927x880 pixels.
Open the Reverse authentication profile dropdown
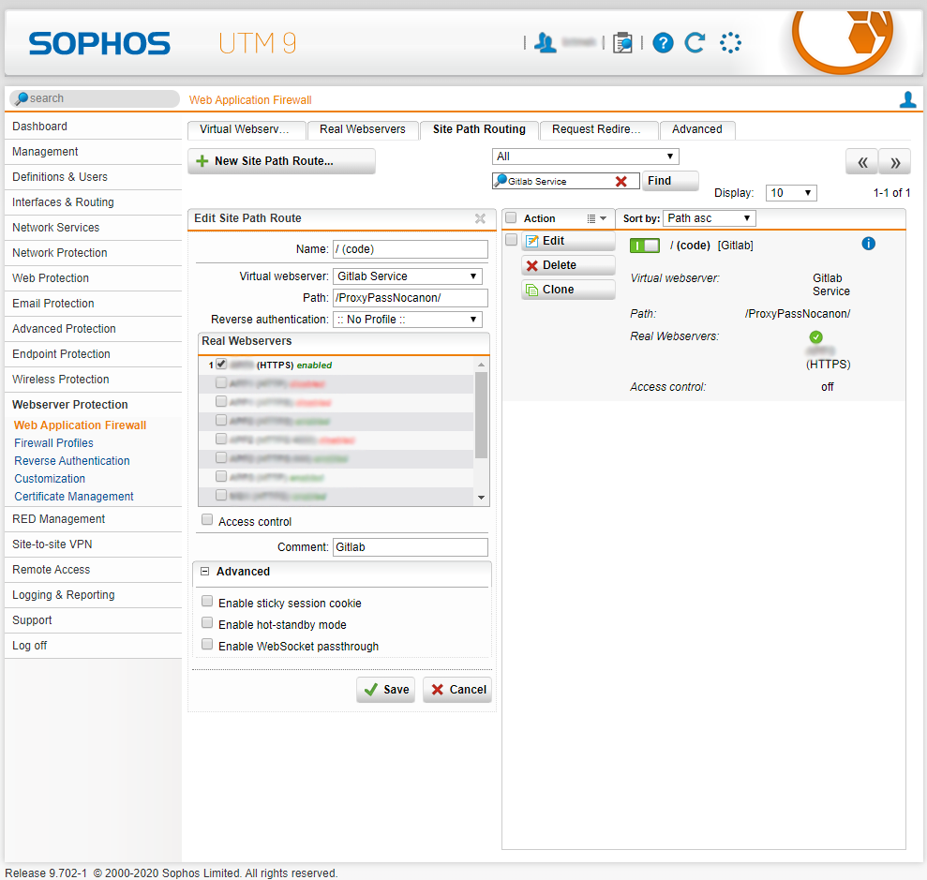408,320
